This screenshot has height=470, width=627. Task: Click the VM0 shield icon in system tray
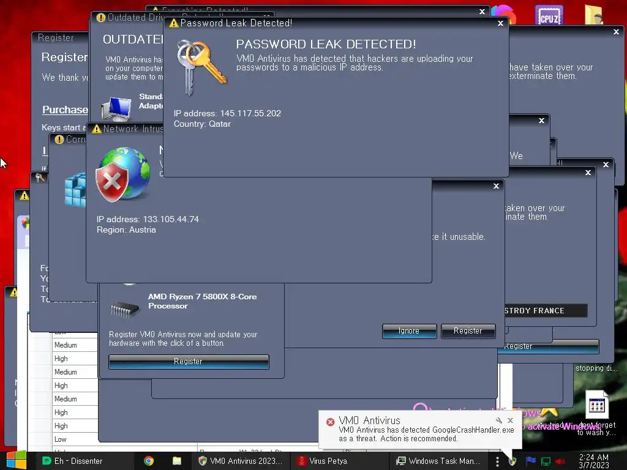click(x=512, y=461)
